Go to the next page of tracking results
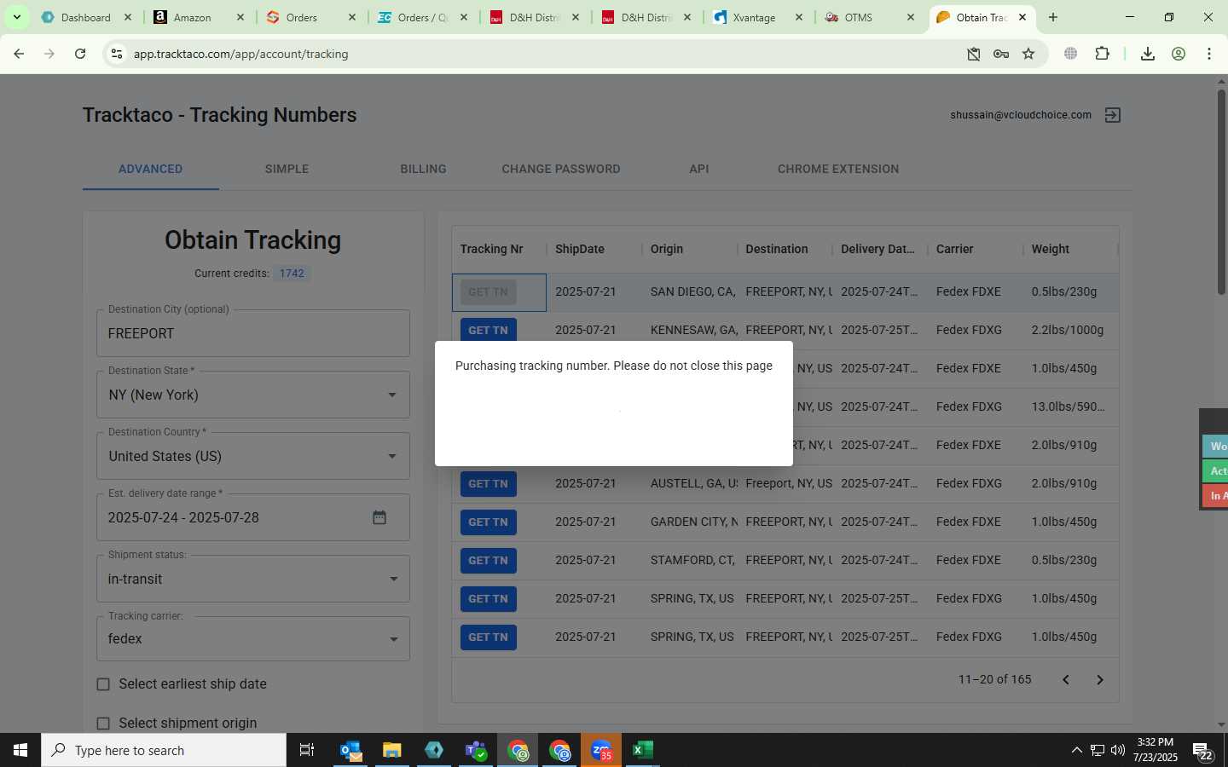 pyautogui.click(x=1099, y=679)
